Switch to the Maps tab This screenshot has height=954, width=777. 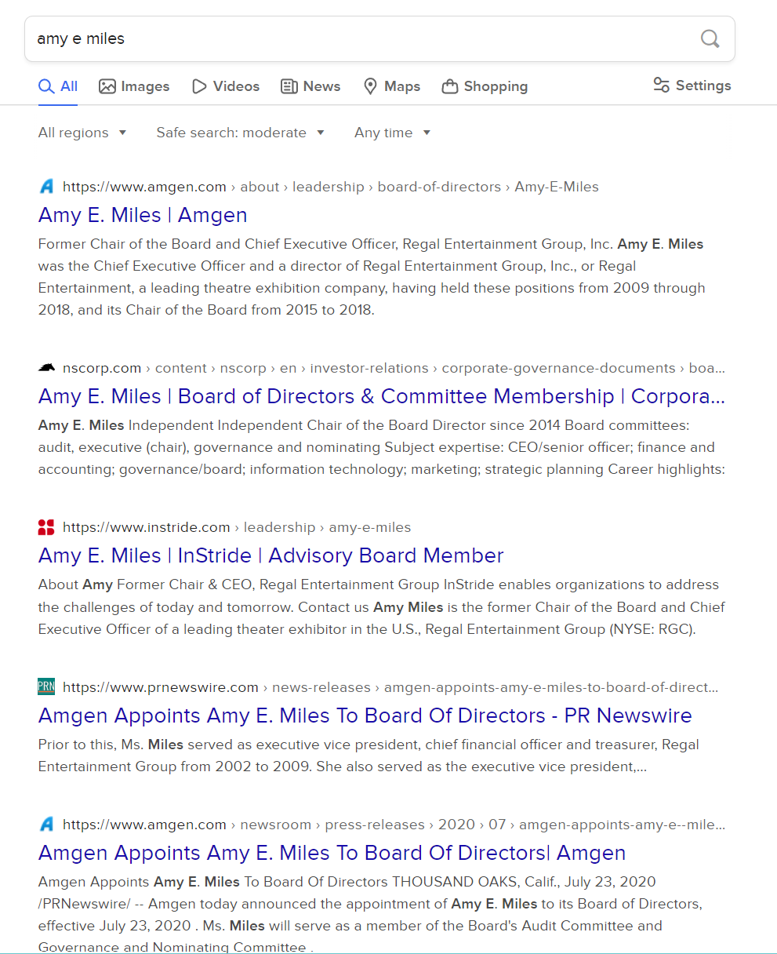pos(392,86)
